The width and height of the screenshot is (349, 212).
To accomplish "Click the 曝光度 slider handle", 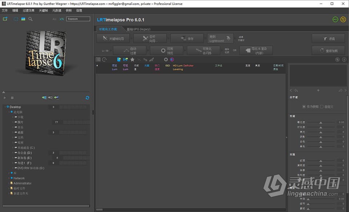I will 321,122.
